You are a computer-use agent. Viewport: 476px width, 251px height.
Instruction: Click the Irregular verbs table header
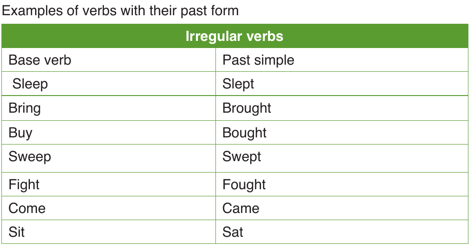234,36
